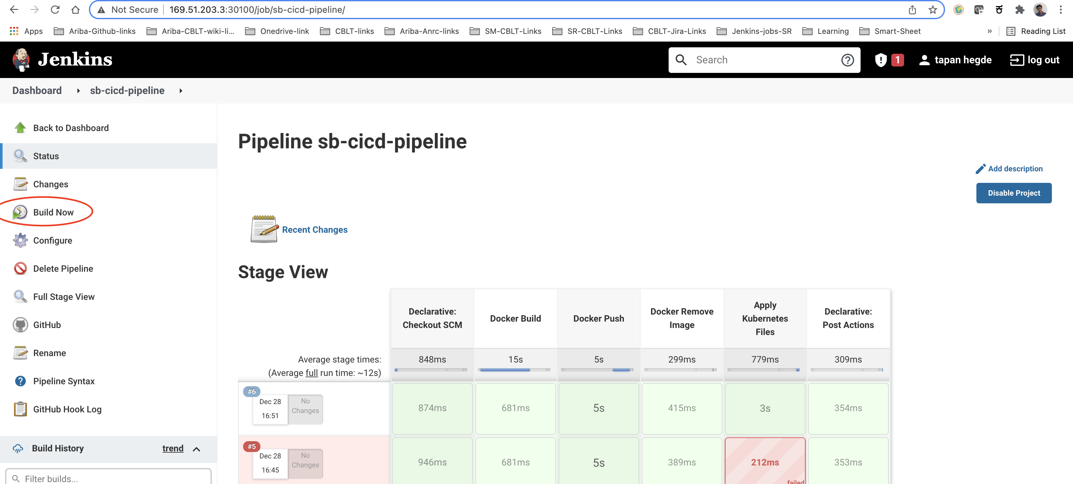Click the search help question mark icon
The width and height of the screenshot is (1073, 484).
pyautogui.click(x=847, y=60)
